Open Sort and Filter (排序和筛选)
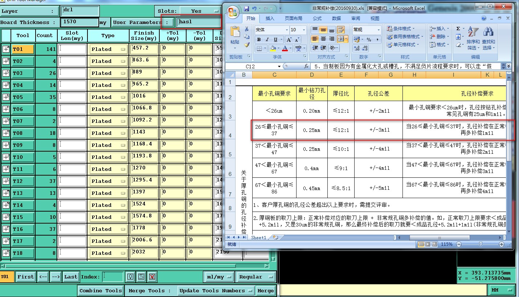The height and width of the screenshot is (297, 519). pos(473,38)
